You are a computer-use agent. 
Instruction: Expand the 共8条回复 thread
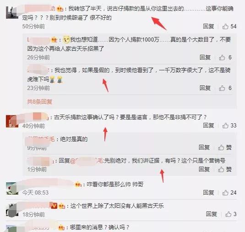[x=39, y=101]
